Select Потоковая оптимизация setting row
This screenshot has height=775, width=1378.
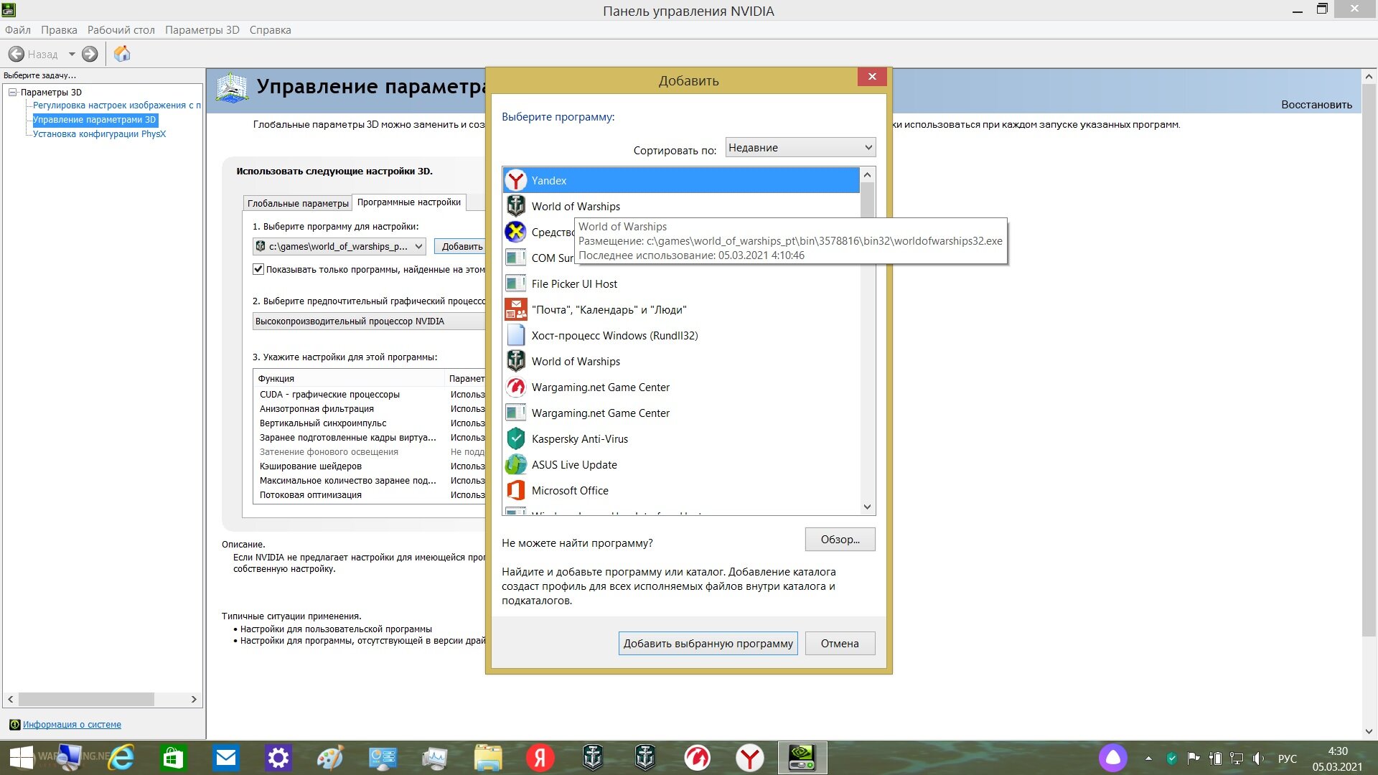pyautogui.click(x=370, y=494)
